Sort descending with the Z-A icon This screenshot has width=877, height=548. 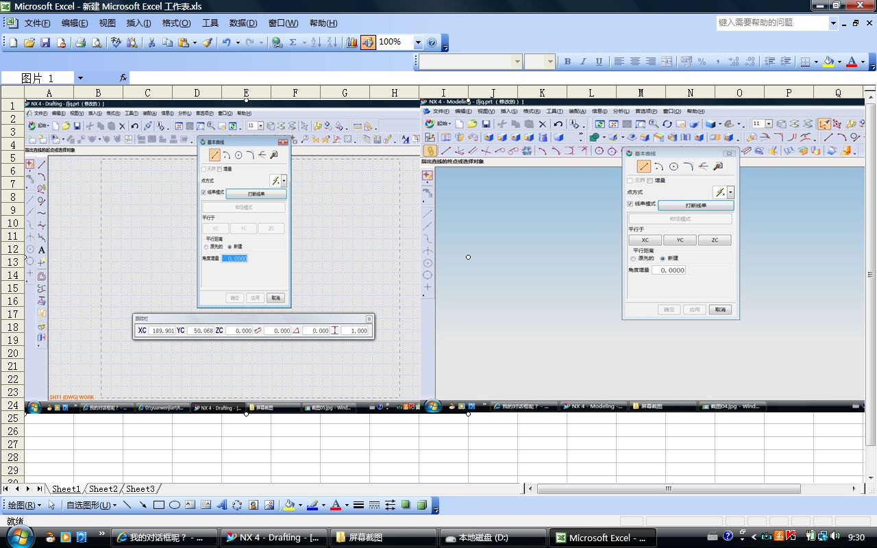[x=332, y=42]
